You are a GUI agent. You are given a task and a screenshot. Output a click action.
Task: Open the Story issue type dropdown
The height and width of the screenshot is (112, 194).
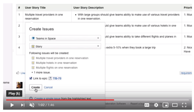(x=65, y=46)
